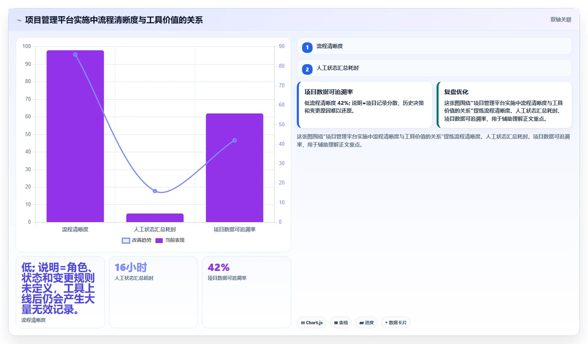Click the trend line point above 项目数据可追溯率
Image resolution: width=588 pixels, height=344 pixels.
[x=234, y=141]
